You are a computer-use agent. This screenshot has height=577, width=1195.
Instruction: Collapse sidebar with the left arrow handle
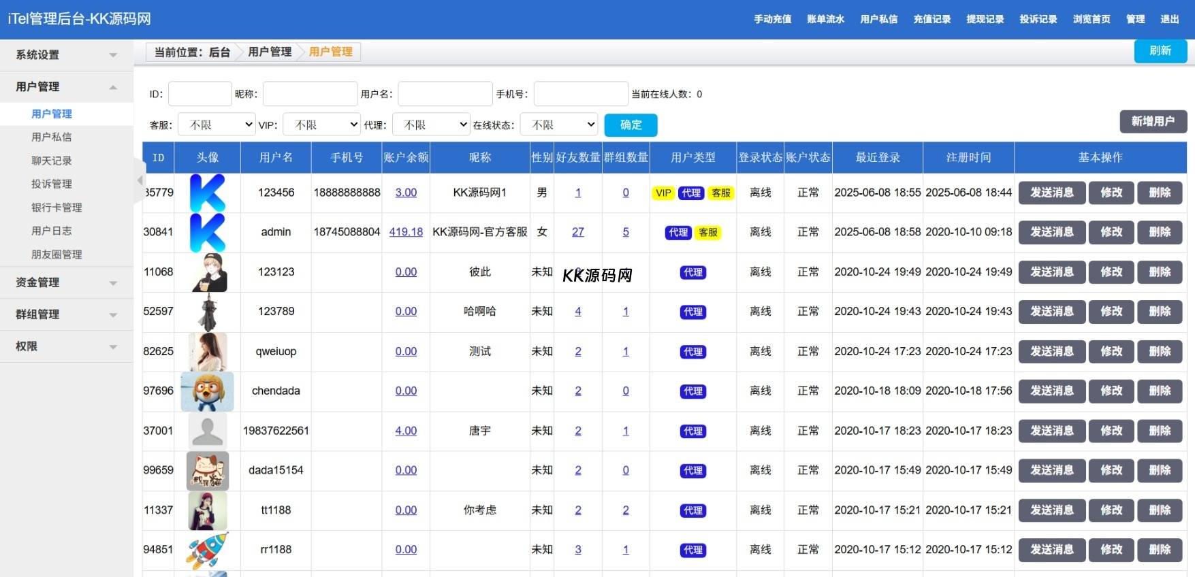point(140,180)
